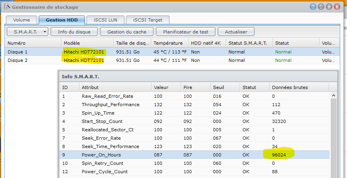
Task: Select the Gestion HDD tab
Action: coord(62,20)
